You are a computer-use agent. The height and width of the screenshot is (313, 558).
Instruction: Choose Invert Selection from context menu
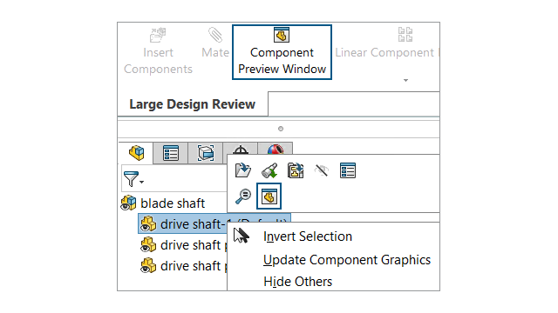click(308, 236)
